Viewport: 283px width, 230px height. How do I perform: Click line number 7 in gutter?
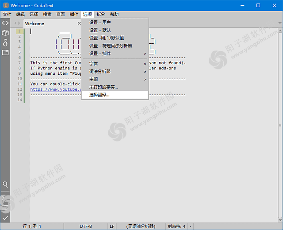click(x=19, y=63)
